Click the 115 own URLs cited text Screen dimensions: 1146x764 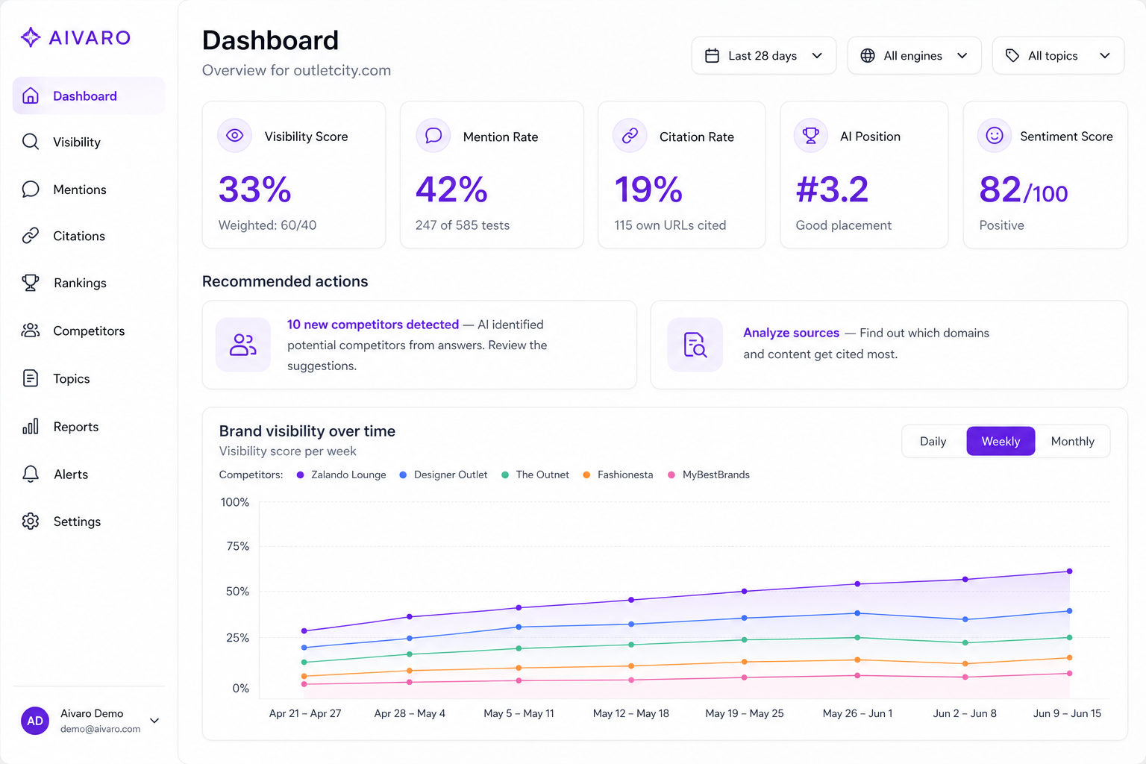670,225
